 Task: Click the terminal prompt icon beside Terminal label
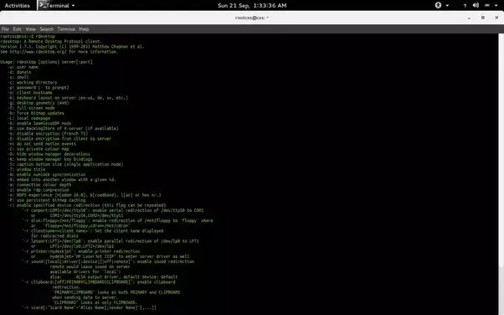(x=43, y=5)
